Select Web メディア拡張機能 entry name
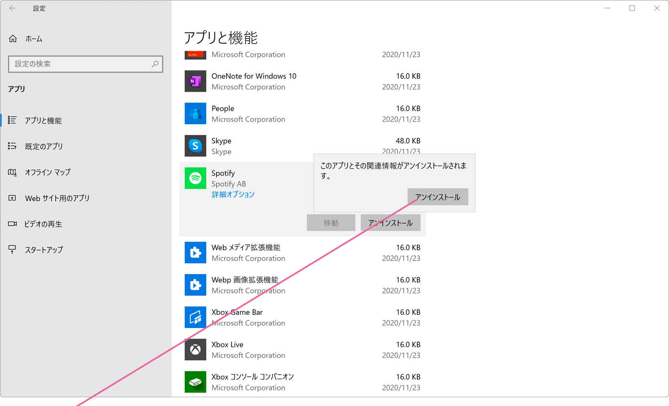Viewport: 669px width, 406px height. 246,247
